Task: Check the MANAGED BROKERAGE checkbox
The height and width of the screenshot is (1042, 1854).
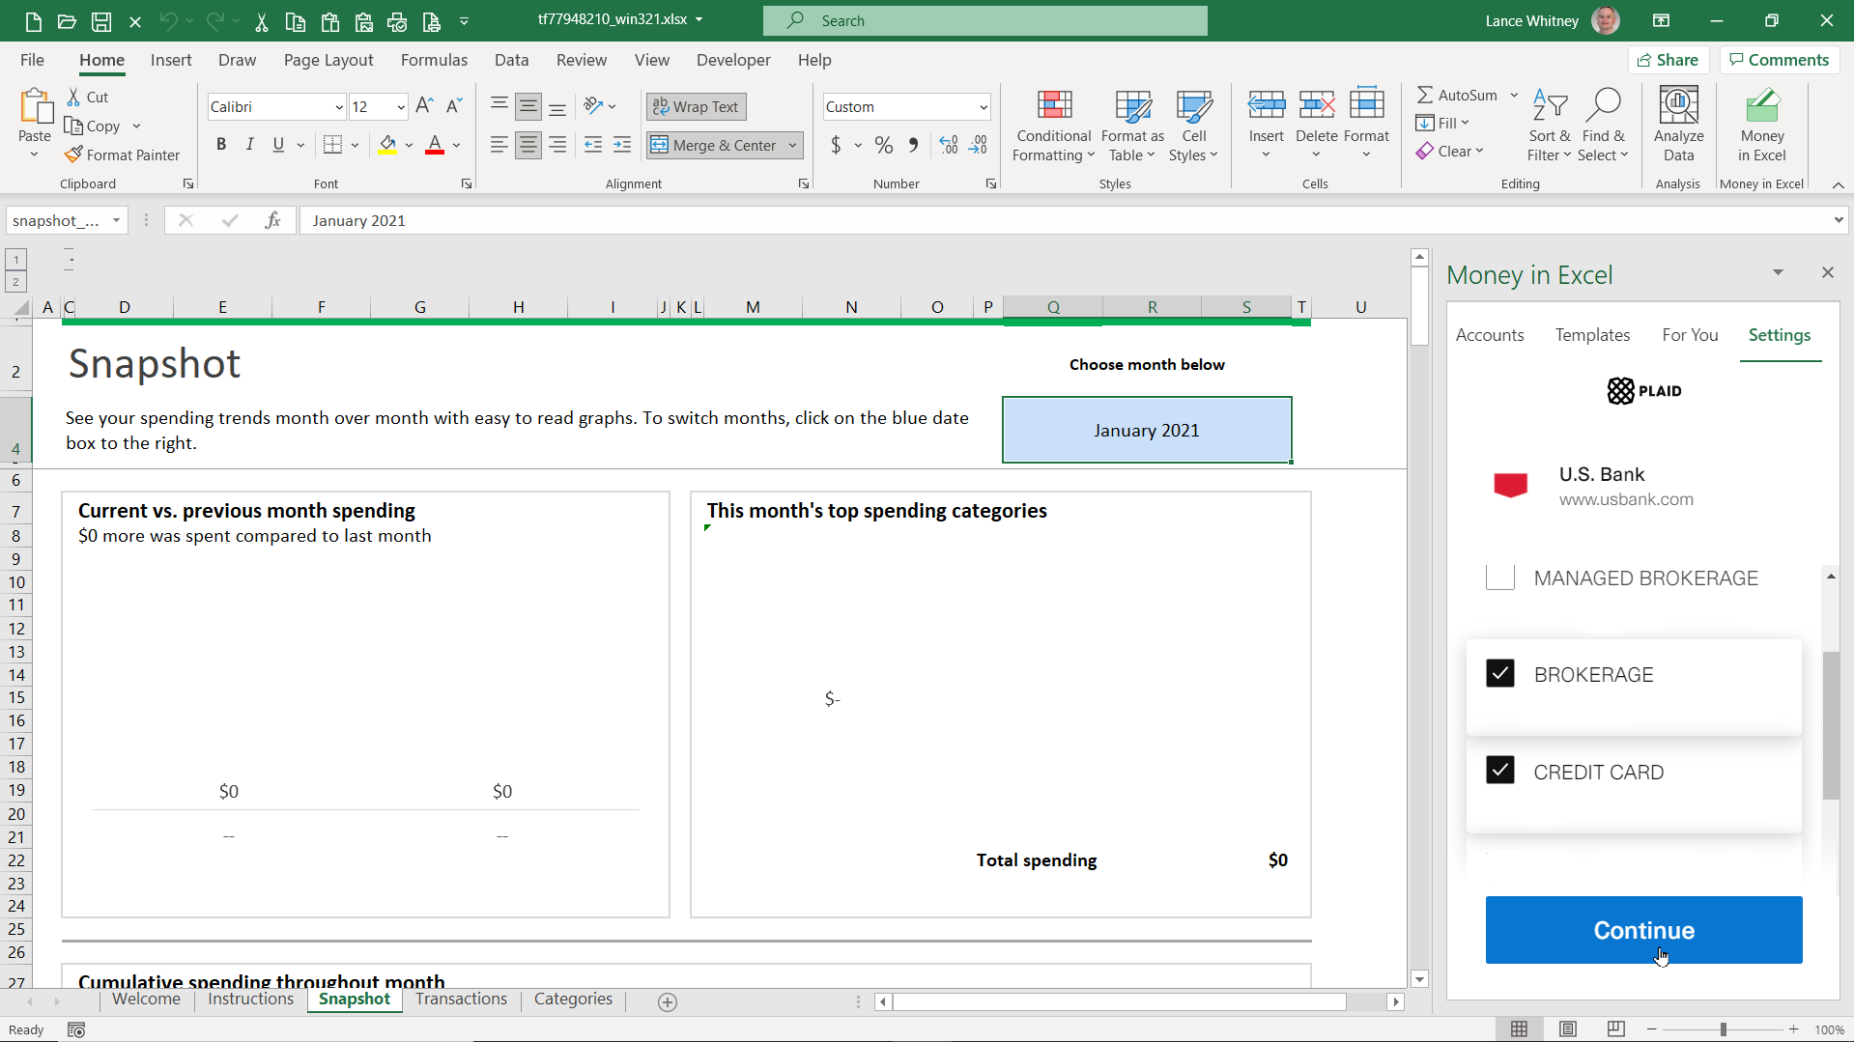Action: 1499,577
